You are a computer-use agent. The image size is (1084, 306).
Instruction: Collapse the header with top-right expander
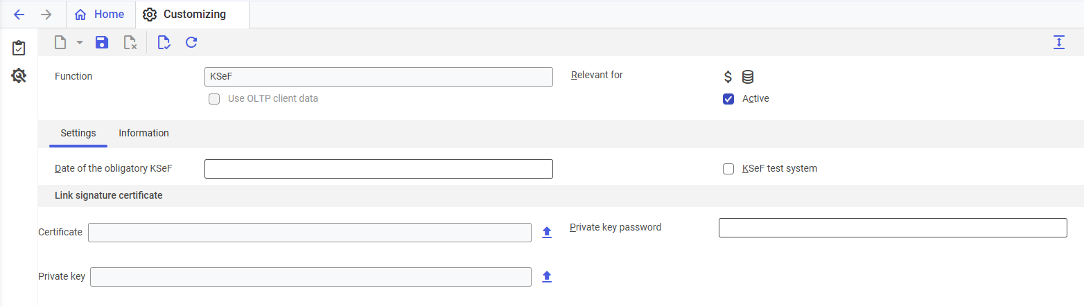click(1058, 42)
